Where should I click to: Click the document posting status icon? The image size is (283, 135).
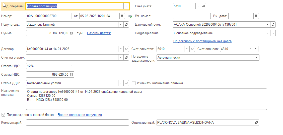coord(130,16)
